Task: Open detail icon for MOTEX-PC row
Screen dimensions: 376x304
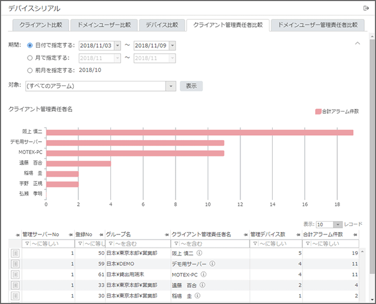Action: (15, 274)
